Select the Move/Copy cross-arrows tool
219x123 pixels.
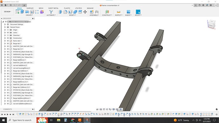pyautogui.click(x=85, y=12)
